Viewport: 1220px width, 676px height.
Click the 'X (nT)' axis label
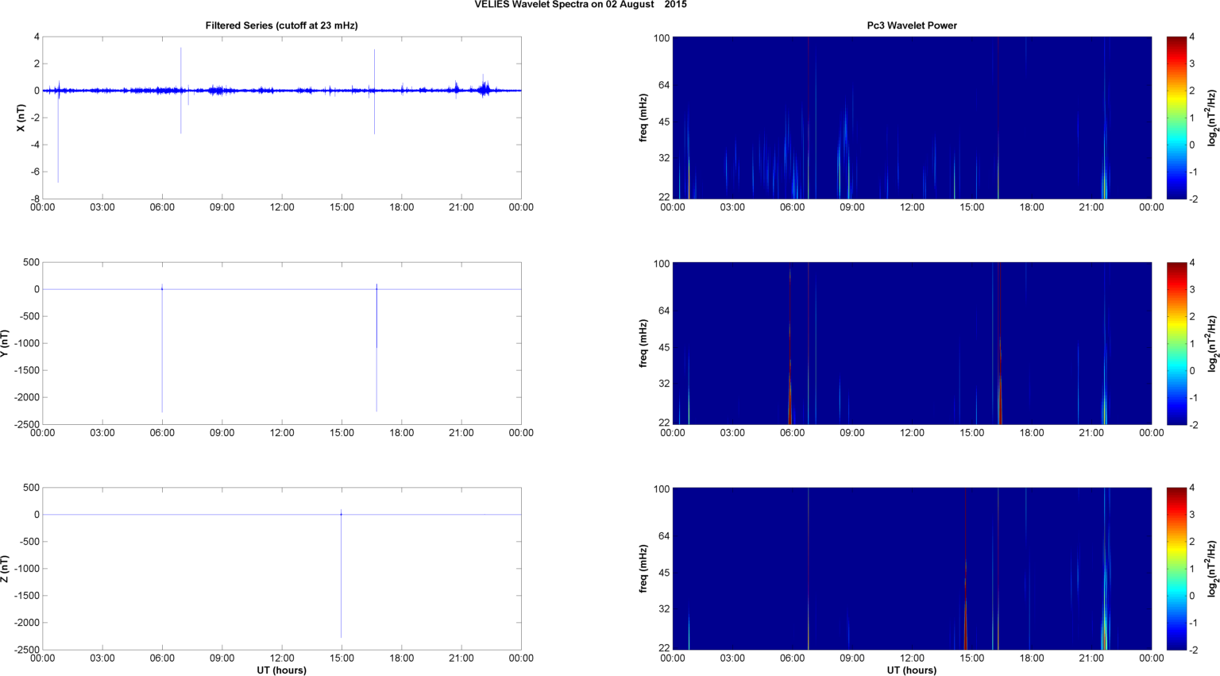(x=21, y=118)
